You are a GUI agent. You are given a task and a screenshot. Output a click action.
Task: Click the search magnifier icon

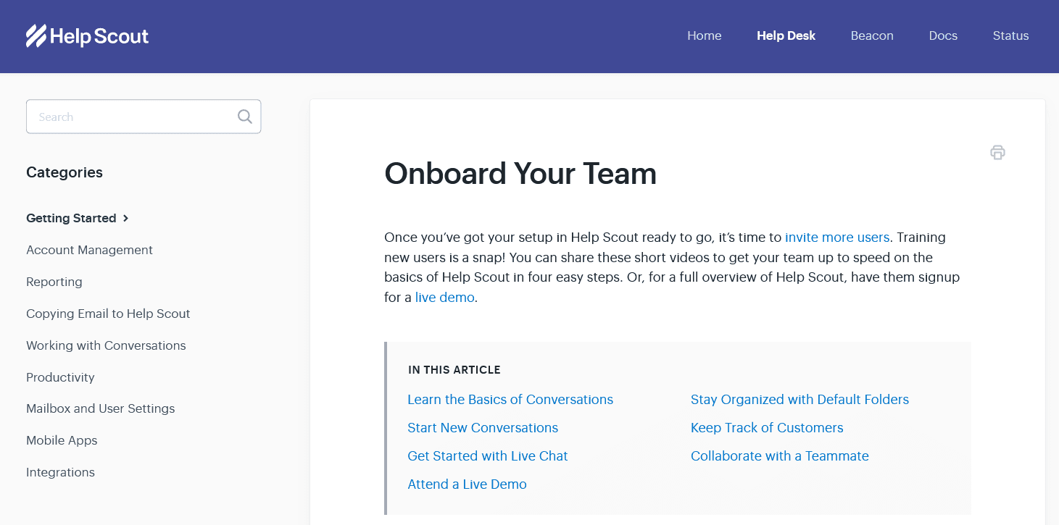[x=244, y=116]
